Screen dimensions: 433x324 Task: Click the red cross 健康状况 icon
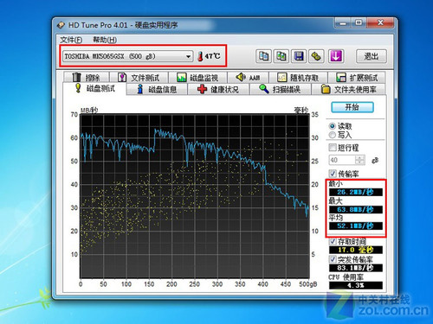[x=202, y=89]
